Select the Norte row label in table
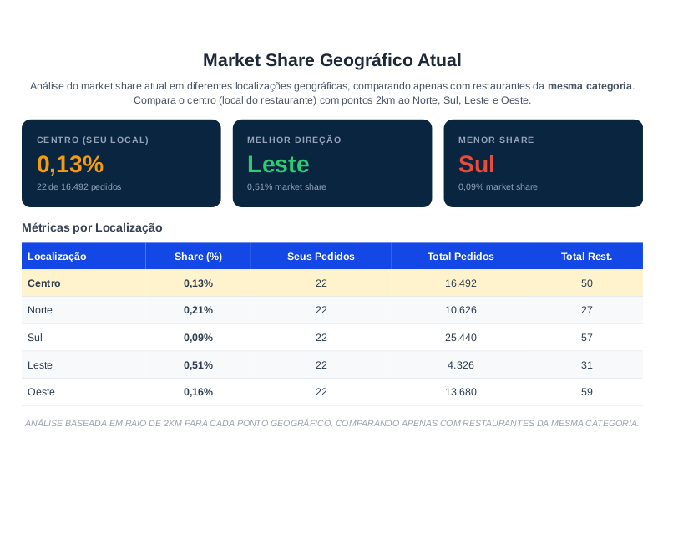The width and height of the screenshot is (673, 560). point(40,310)
